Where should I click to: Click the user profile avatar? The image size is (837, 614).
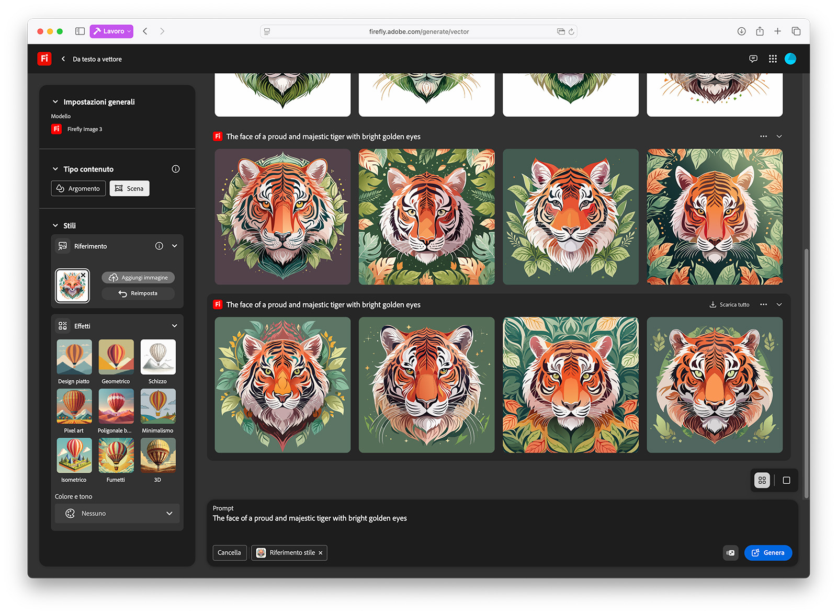tap(790, 59)
